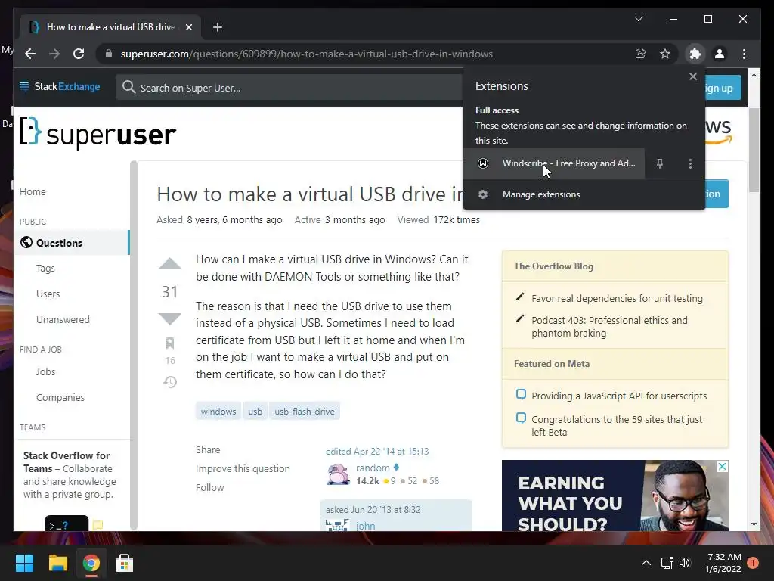Open the Chrome profile icon
This screenshot has height=581, width=774.
tap(720, 54)
